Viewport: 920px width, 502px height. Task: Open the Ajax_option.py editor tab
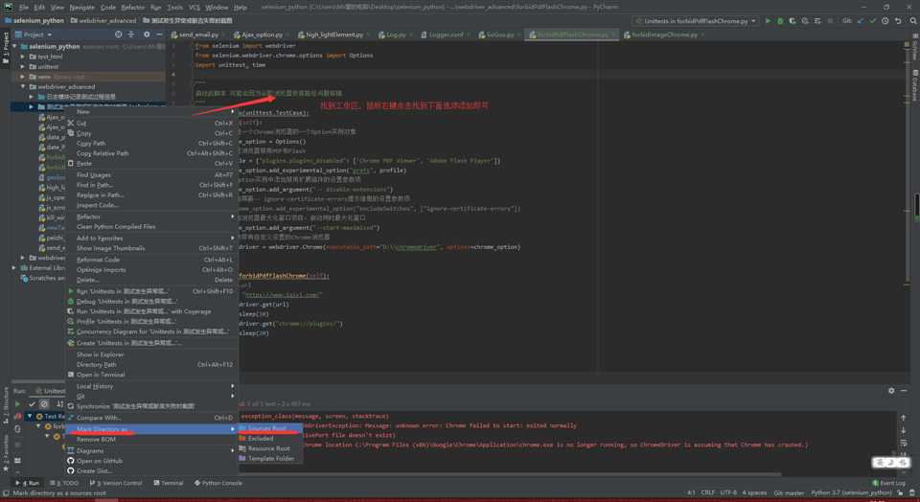pyautogui.click(x=261, y=34)
